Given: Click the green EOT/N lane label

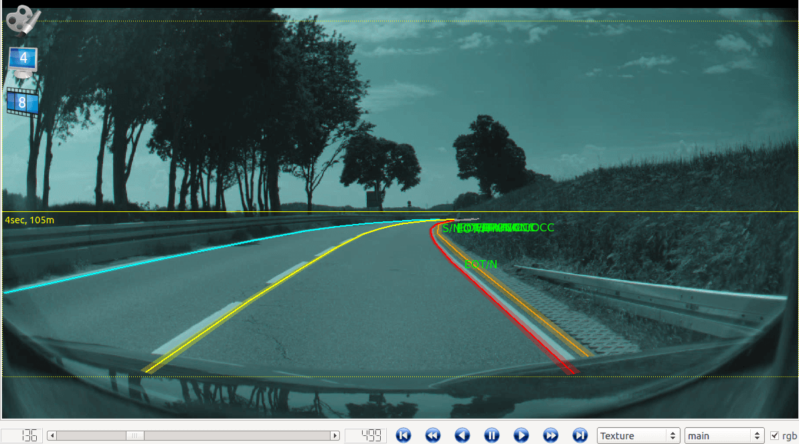Looking at the screenshot, I should tap(480, 264).
